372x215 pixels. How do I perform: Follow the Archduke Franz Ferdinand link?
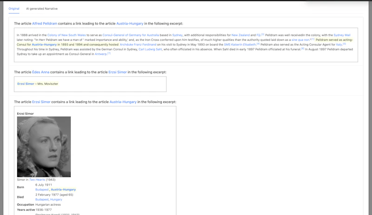pyautogui.click(x=138, y=45)
